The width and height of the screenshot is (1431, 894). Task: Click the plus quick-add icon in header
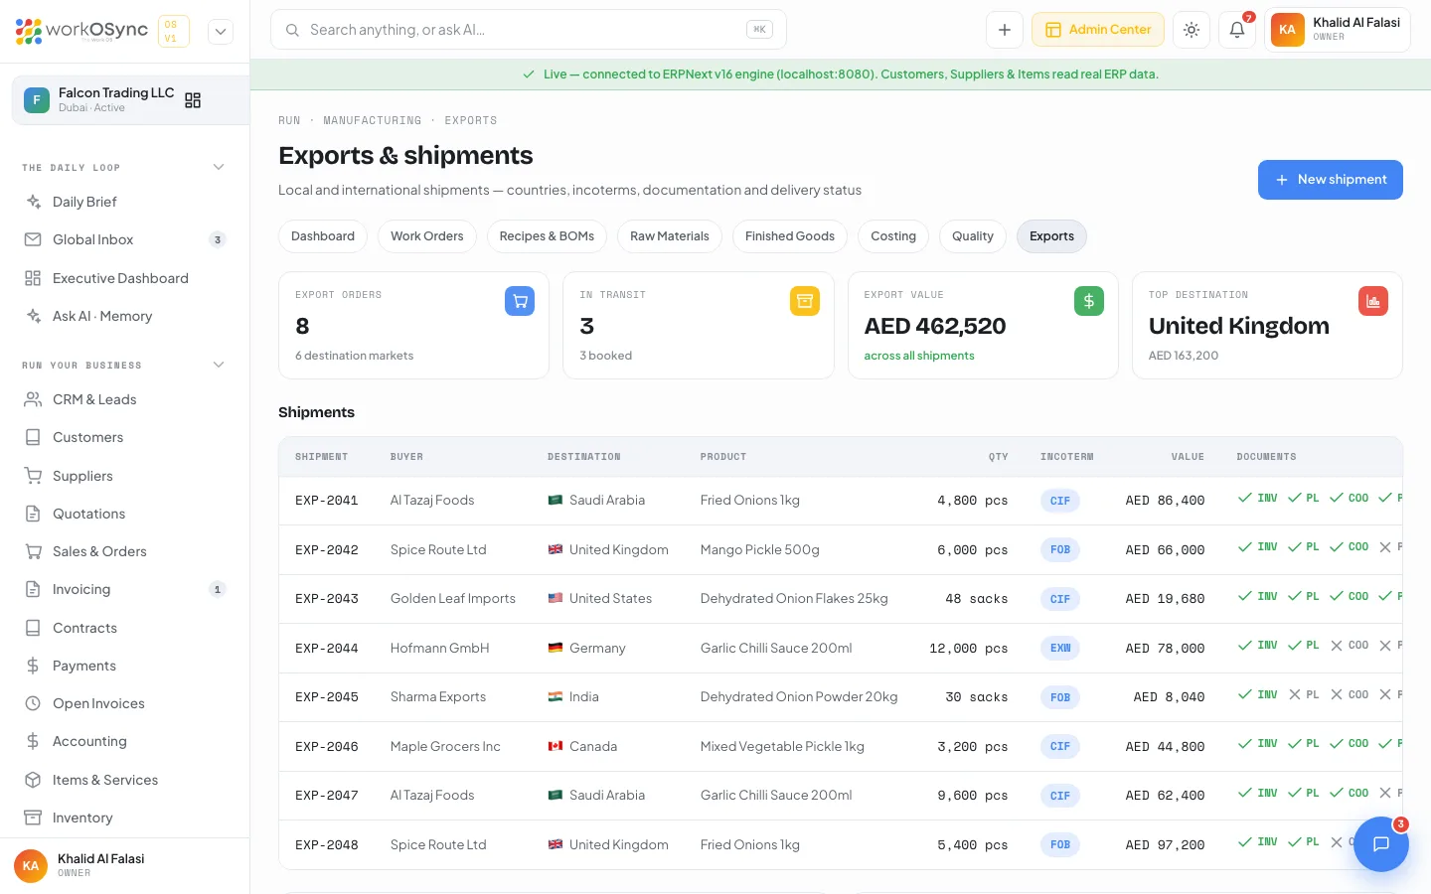pyautogui.click(x=1005, y=30)
